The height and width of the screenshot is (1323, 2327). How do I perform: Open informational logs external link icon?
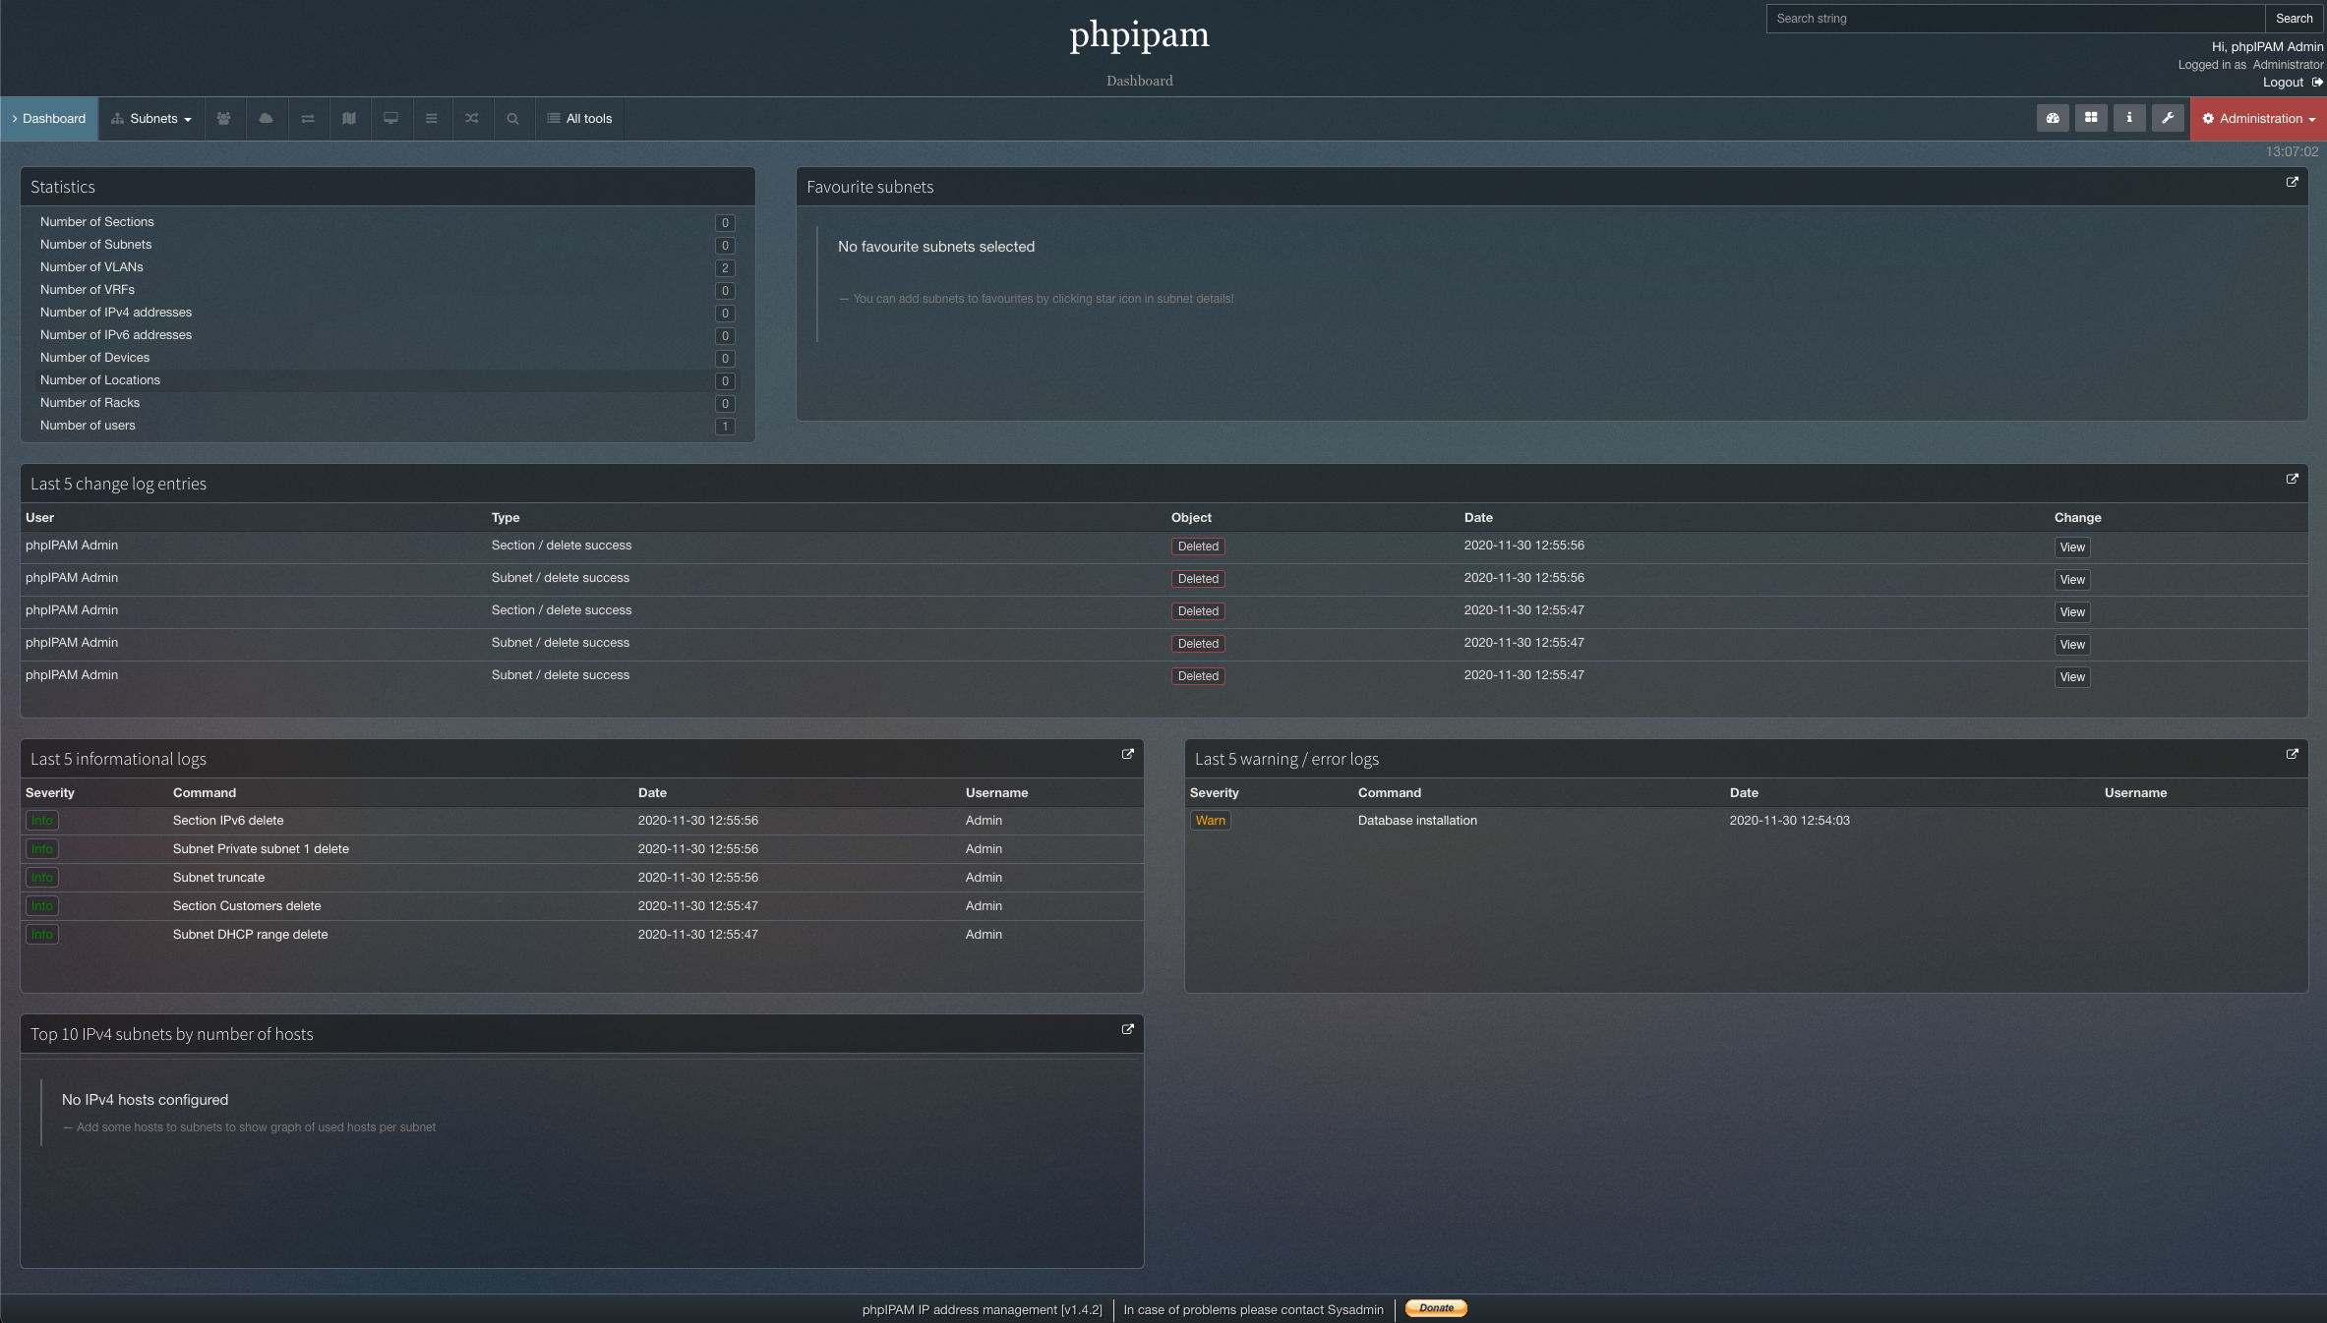tap(1127, 754)
